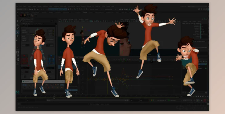The image size is (225, 114).
Task: Click the go to end button
Action: 208,96
